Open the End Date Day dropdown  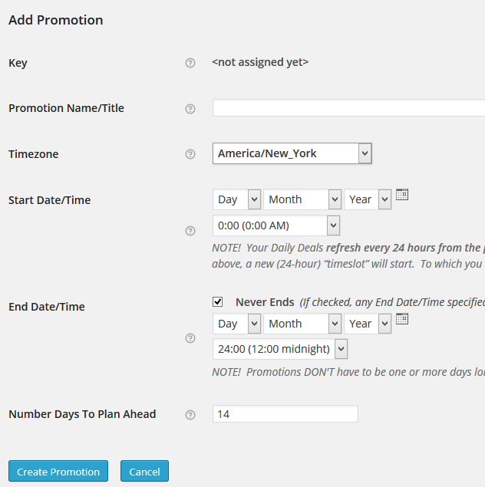(x=236, y=324)
